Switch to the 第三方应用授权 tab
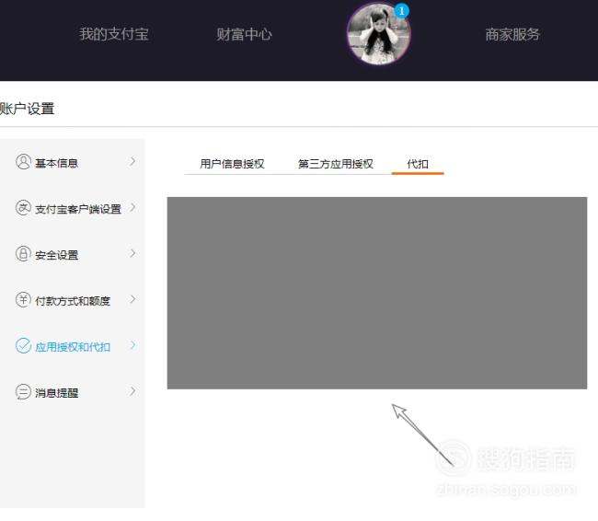The width and height of the screenshot is (598, 521). [x=335, y=164]
